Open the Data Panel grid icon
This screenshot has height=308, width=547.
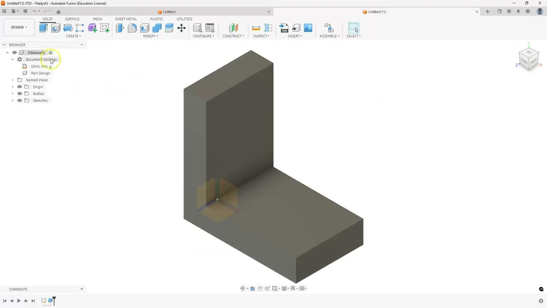(x=4, y=12)
